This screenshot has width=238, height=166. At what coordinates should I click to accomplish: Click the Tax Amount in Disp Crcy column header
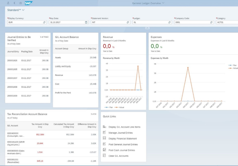40,125
